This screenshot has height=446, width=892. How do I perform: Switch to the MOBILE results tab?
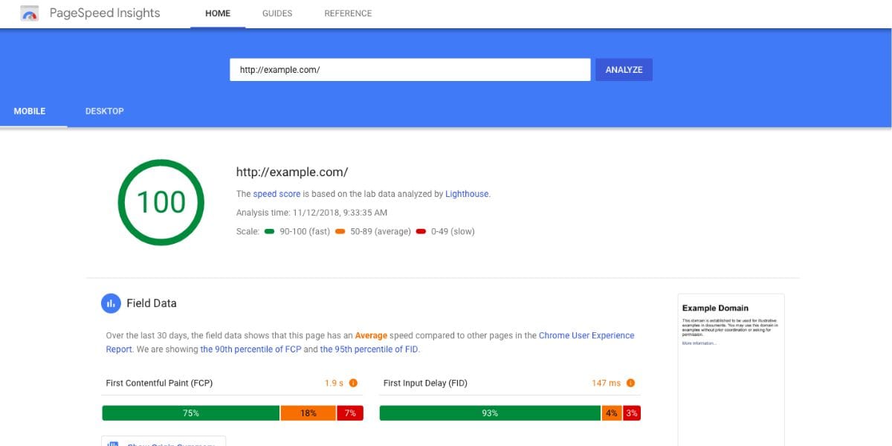click(30, 111)
